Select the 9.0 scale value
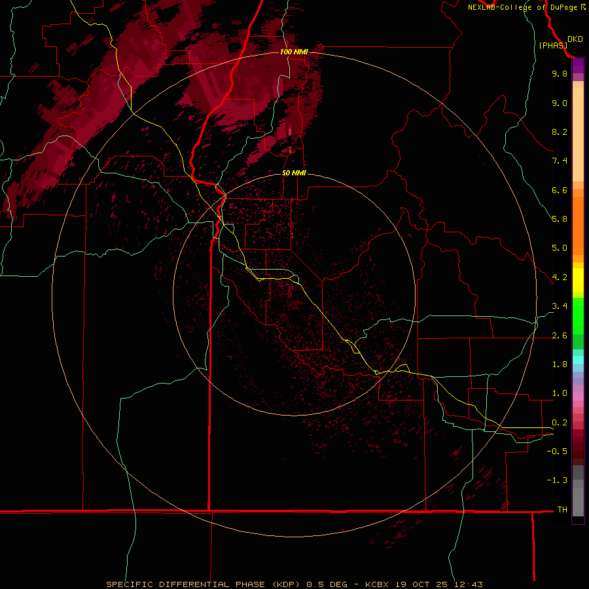 click(x=560, y=103)
